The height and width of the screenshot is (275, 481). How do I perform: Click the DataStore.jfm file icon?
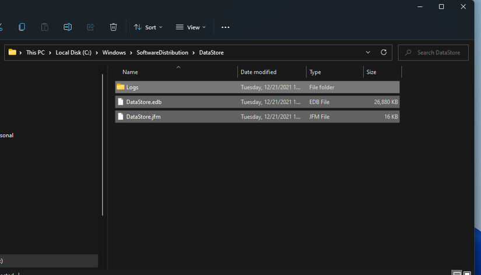point(121,116)
